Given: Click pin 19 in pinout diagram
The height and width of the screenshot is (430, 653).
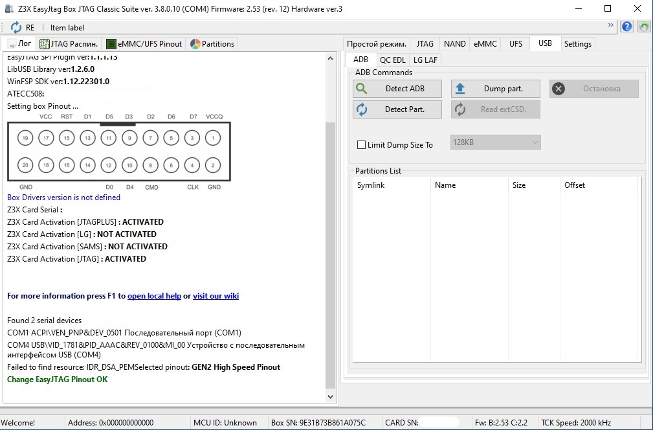Looking at the screenshot, I should tap(25, 138).
